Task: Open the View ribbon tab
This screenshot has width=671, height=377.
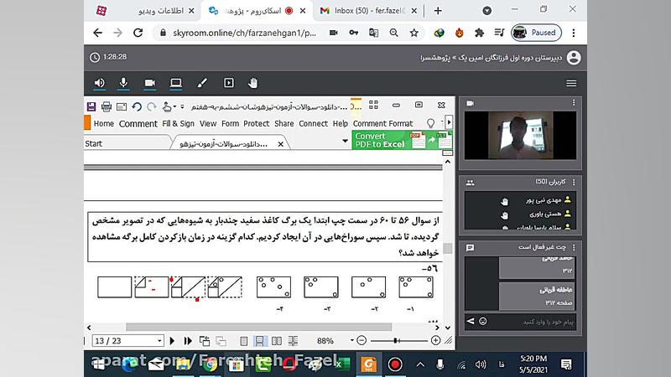Action: [x=208, y=123]
